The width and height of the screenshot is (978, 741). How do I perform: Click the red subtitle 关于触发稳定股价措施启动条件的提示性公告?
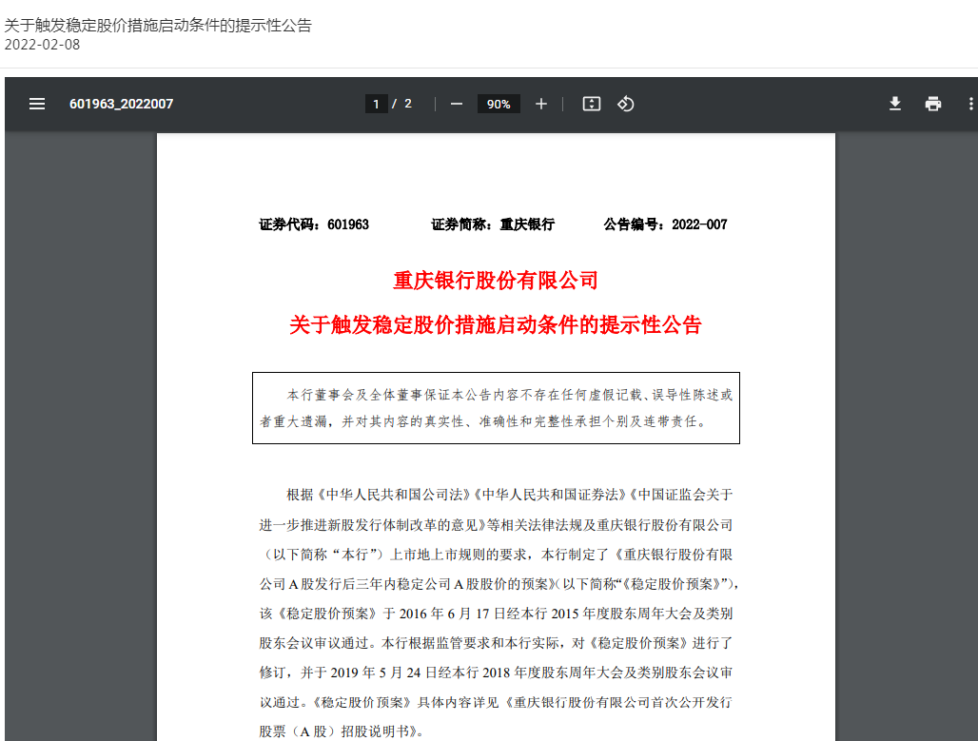496,325
